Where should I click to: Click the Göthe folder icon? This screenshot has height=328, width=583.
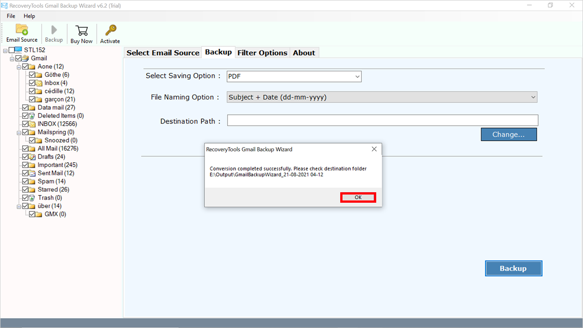click(39, 75)
